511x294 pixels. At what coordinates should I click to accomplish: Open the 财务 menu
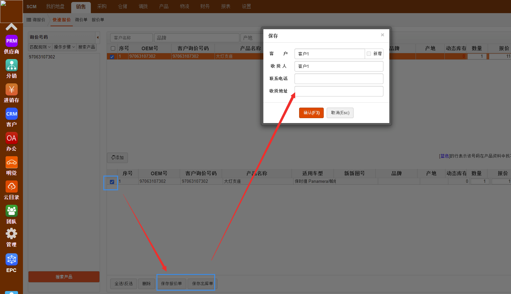click(x=205, y=7)
